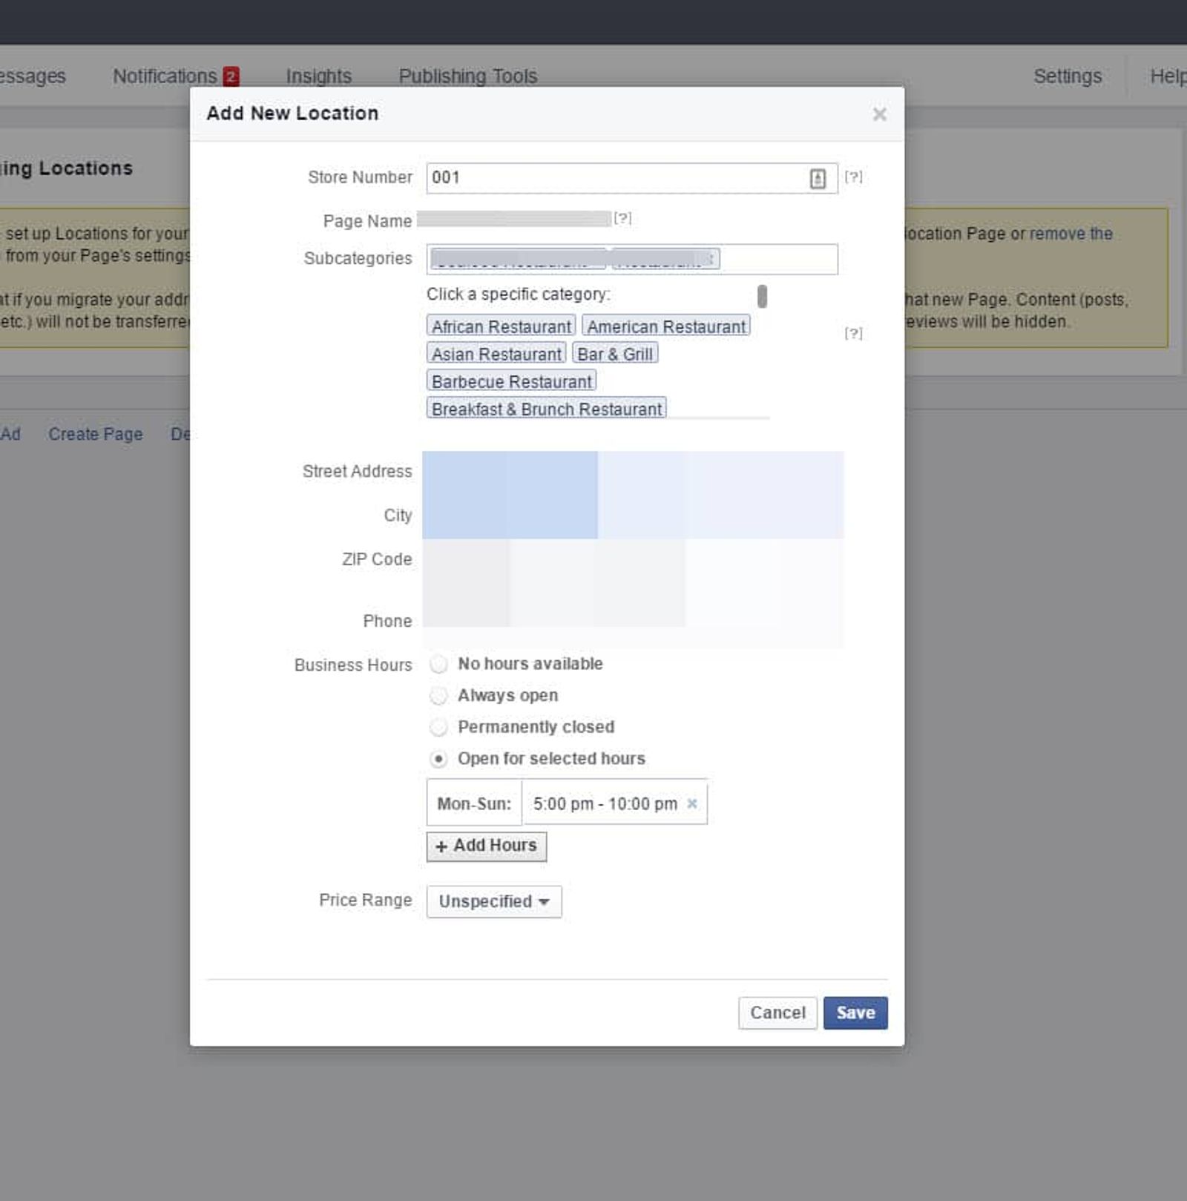Select Permanently closed option
The image size is (1187, 1201).
[439, 727]
